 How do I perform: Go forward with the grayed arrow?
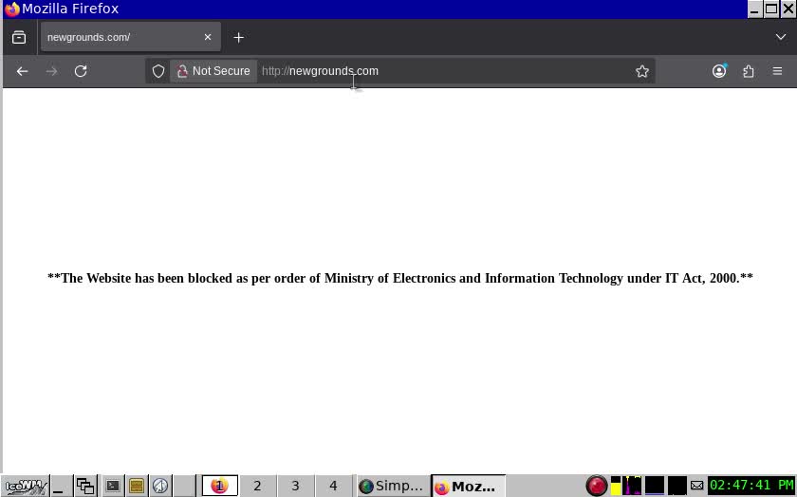(51, 71)
